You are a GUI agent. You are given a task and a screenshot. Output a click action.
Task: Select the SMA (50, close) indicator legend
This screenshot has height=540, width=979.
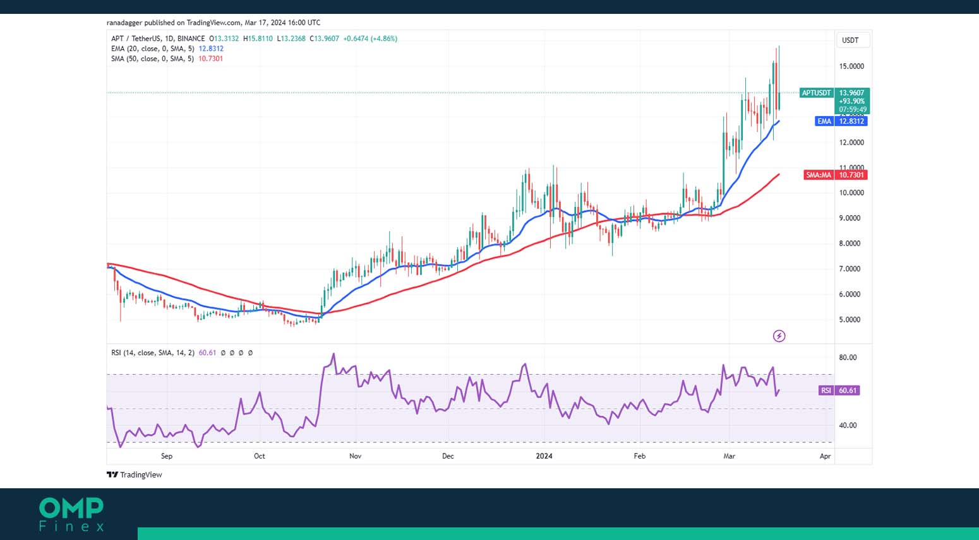pos(152,59)
